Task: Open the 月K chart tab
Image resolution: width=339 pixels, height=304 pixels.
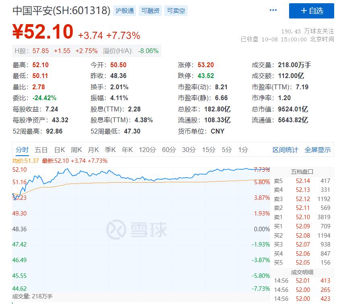Action: pyautogui.click(x=93, y=150)
